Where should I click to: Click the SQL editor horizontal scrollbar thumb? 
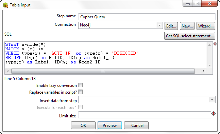(x=103, y=71)
